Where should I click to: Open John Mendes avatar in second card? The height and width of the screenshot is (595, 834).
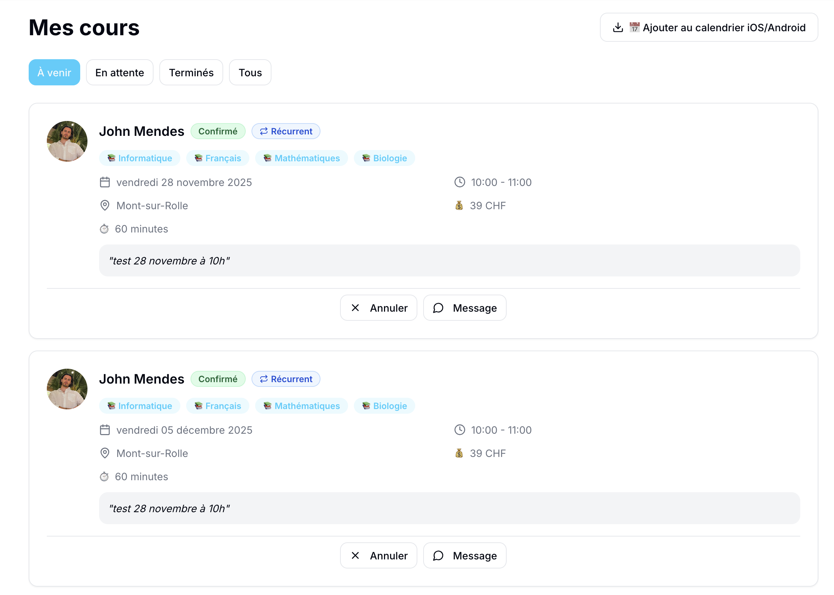tap(67, 389)
